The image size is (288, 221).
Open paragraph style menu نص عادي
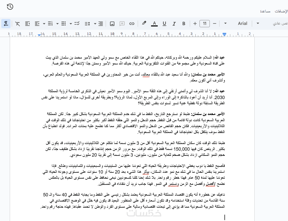pos(280,23)
